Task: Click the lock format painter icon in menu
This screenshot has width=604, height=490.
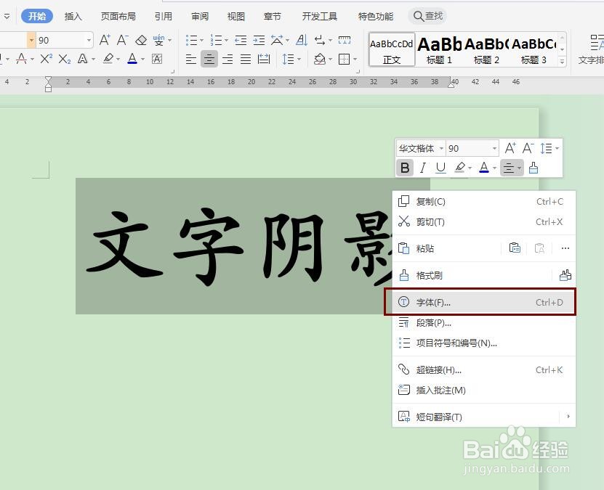Action: pos(565,275)
